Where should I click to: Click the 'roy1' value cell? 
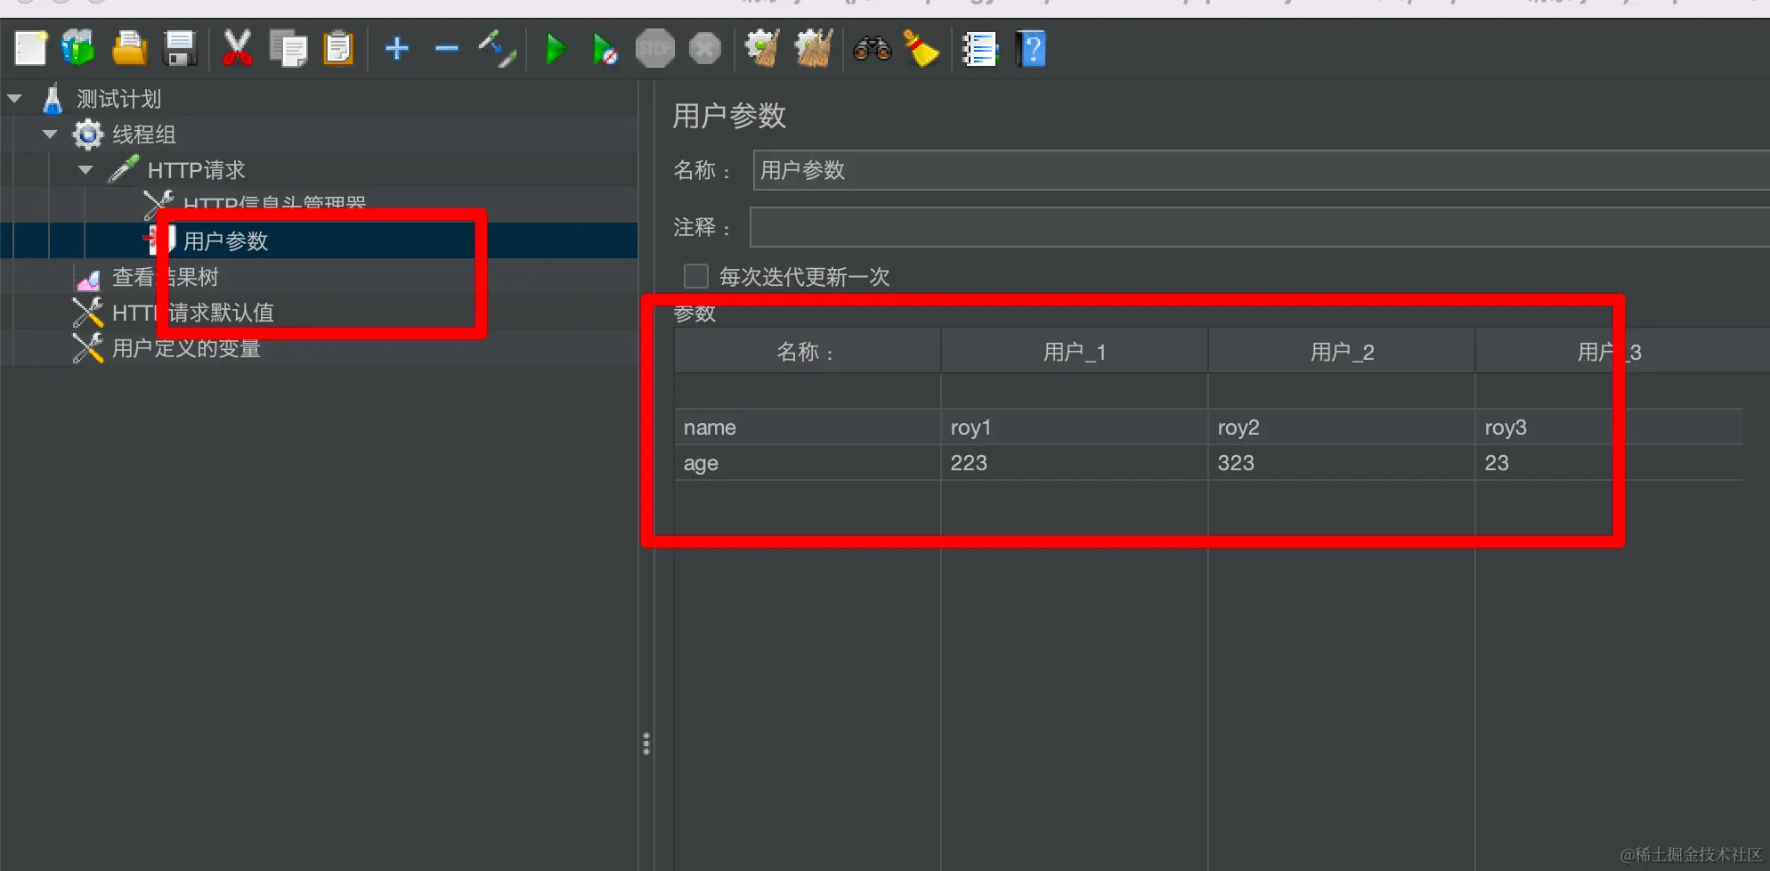[x=1075, y=427]
